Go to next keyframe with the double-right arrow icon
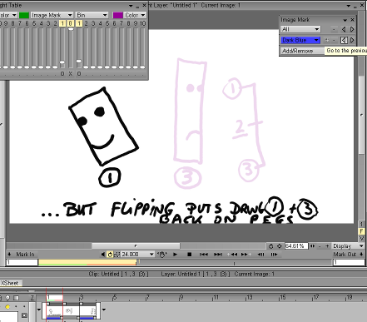The height and width of the screenshot is (322, 367). coord(245,254)
